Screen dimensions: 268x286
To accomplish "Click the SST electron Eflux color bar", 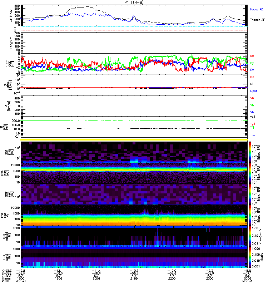I will (x=250, y=194).
